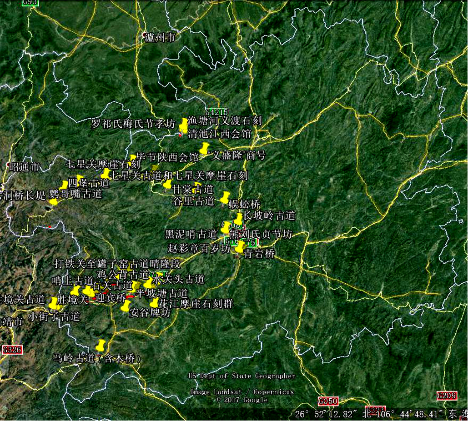The height and width of the screenshot is (421, 468).
Task: Click the 泸州市 city label
Action: coord(159,38)
